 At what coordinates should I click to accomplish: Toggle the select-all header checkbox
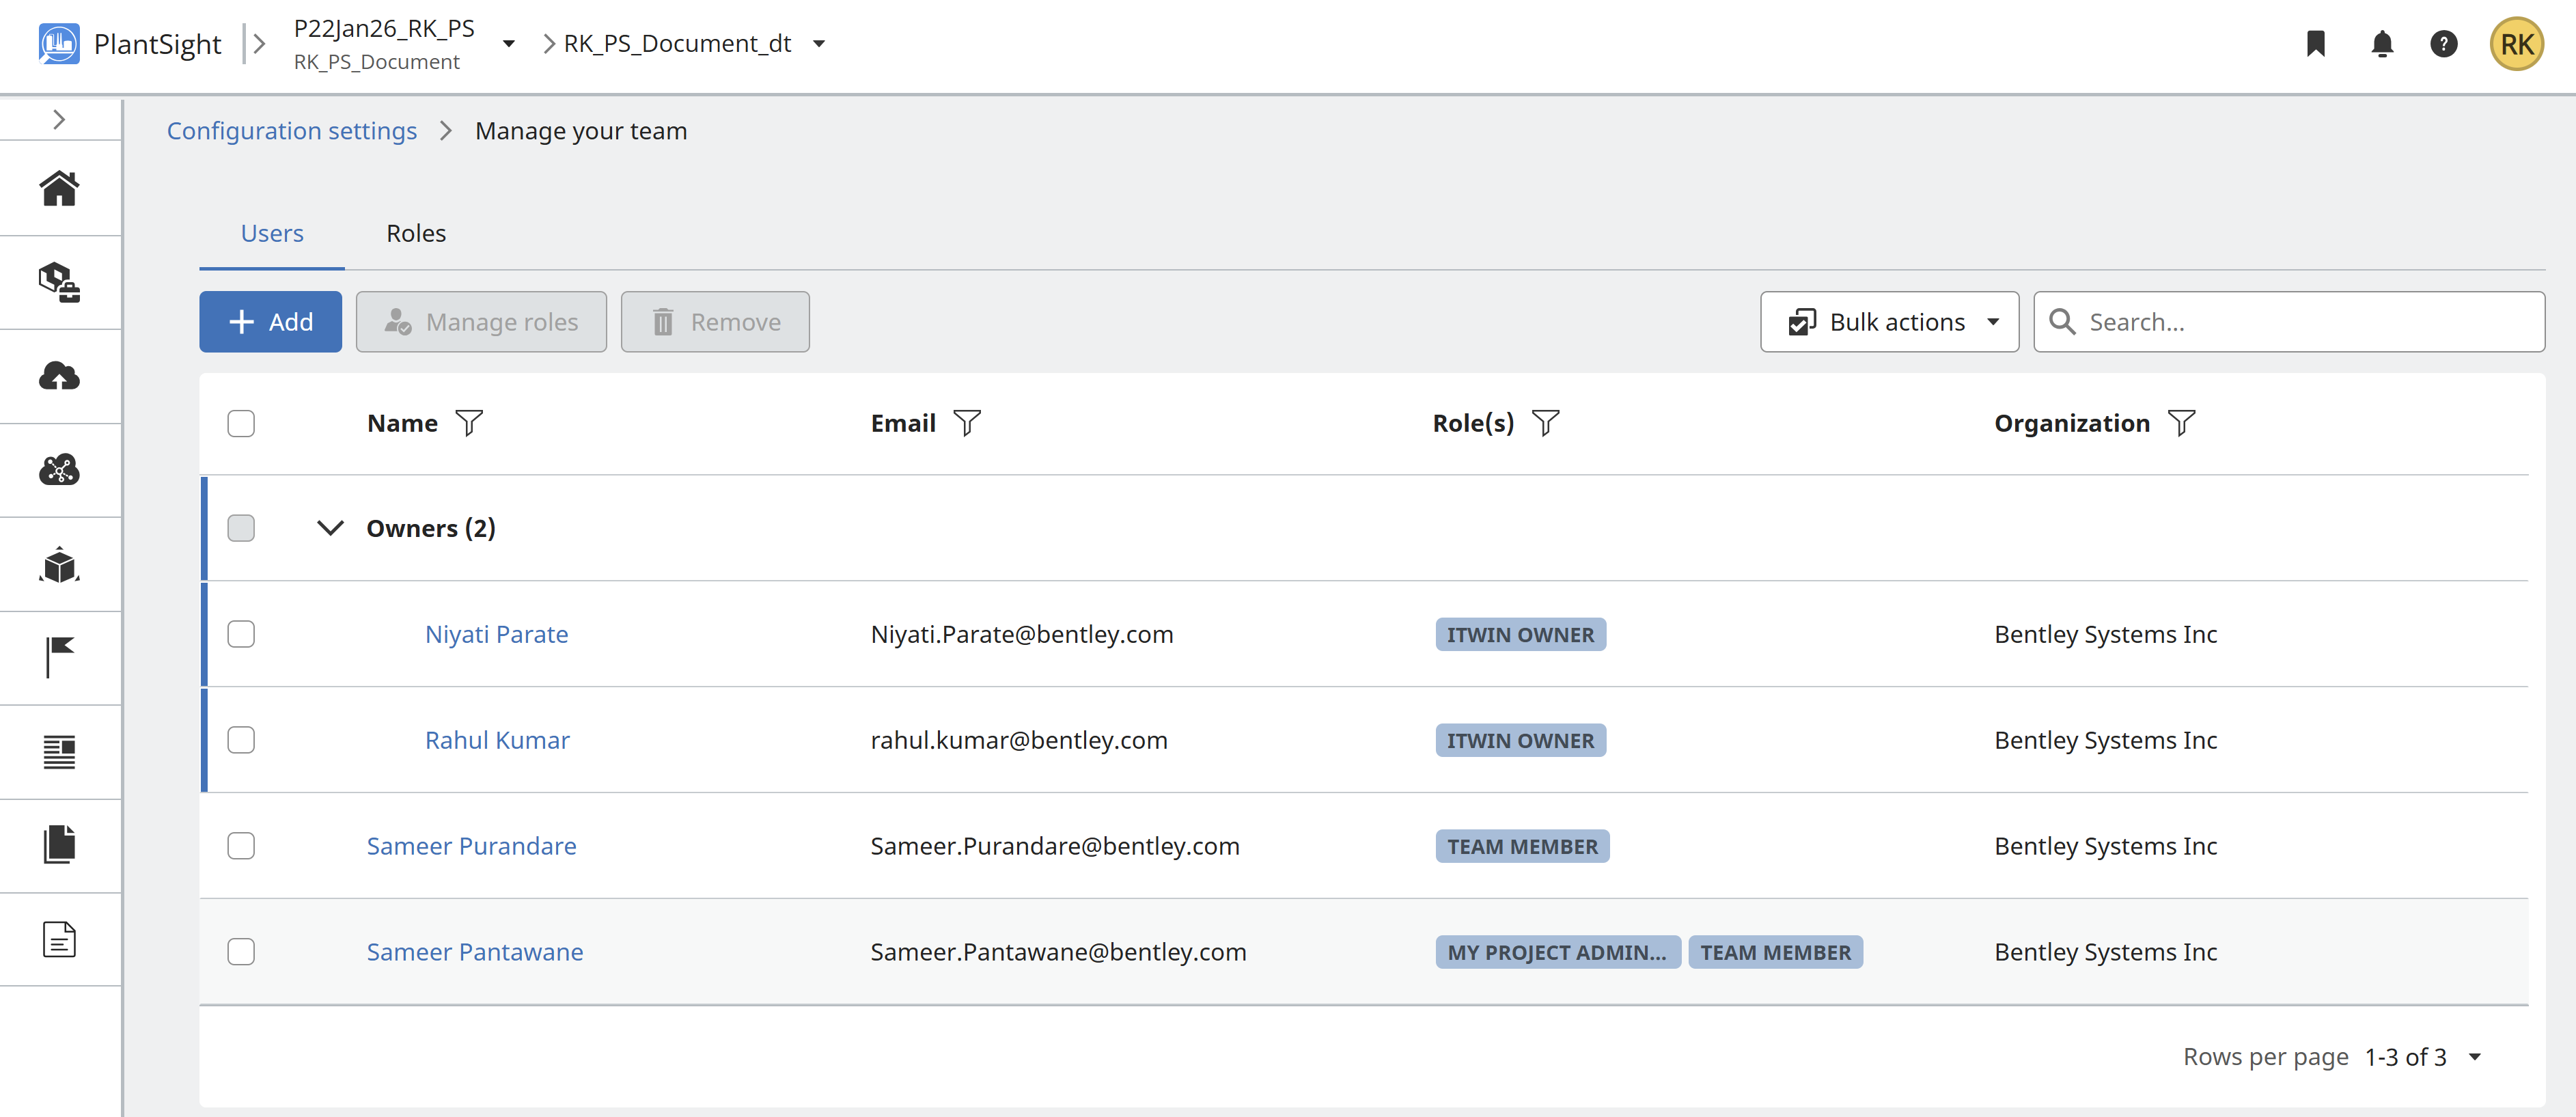click(241, 423)
